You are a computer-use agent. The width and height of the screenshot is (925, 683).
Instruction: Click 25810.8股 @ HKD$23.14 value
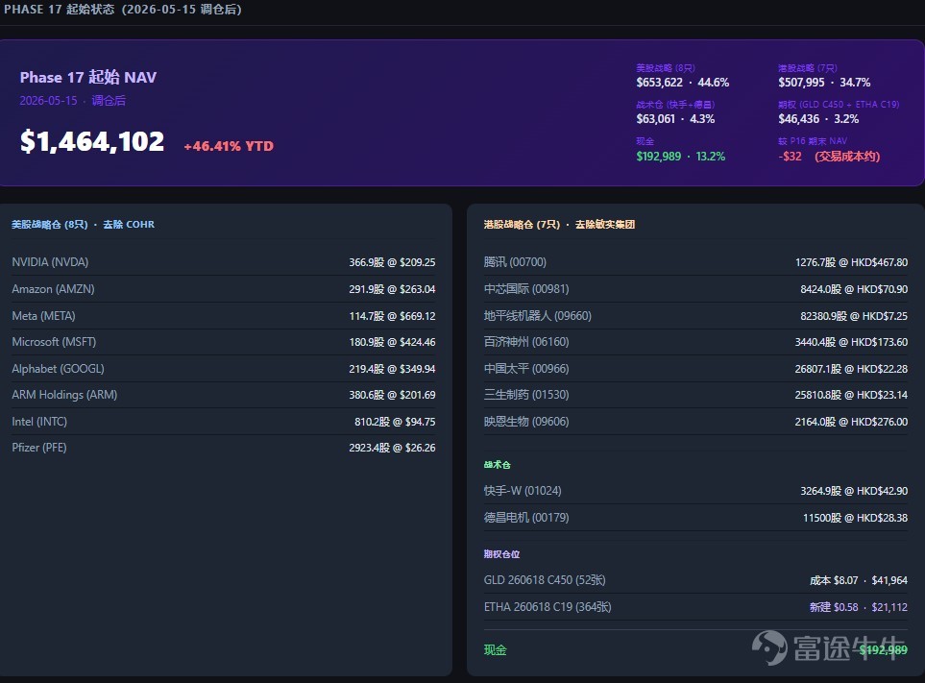coord(851,395)
